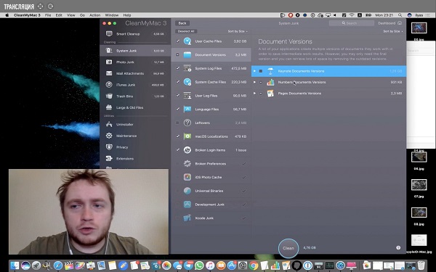436x272 pixels.
Task: Click the Dashboard label button
Action: pos(387,23)
